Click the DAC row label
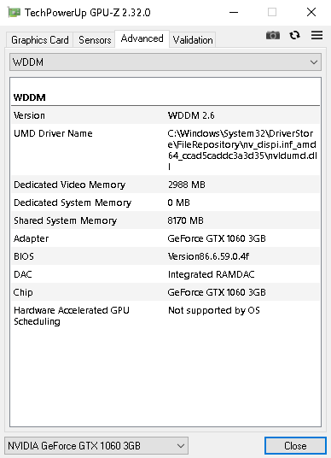This screenshot has width=331, height=458. click(23, 274)
